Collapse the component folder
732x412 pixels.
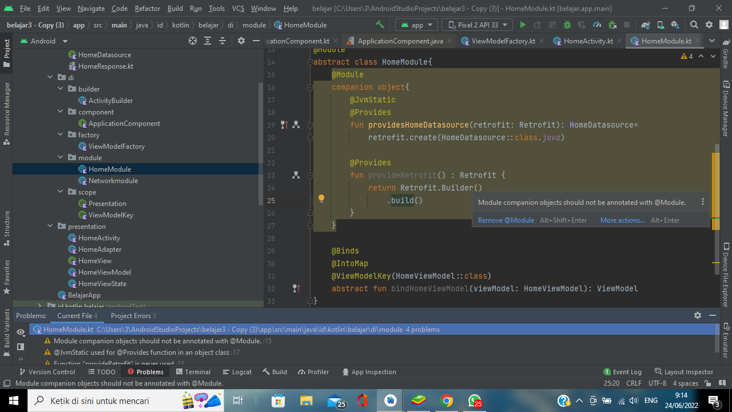coord(61,112)
